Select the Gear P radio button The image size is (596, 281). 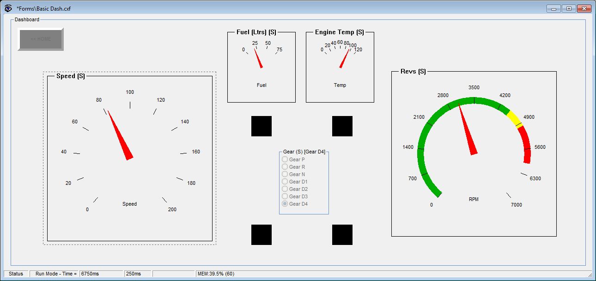pyautogui.click(x=285, y=159)
